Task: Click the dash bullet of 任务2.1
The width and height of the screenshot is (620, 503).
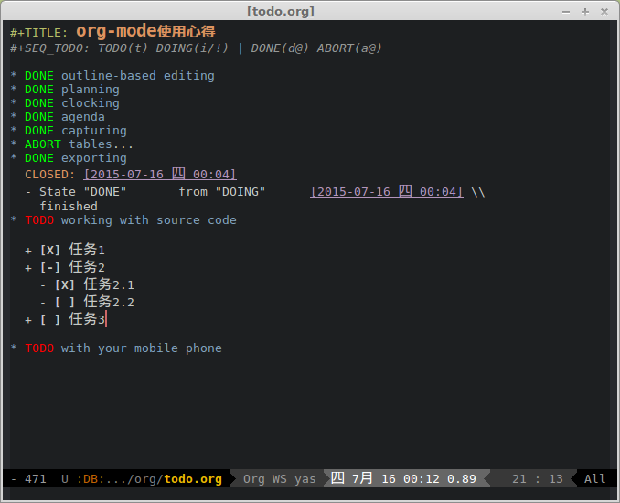Action: click(43, 285)
